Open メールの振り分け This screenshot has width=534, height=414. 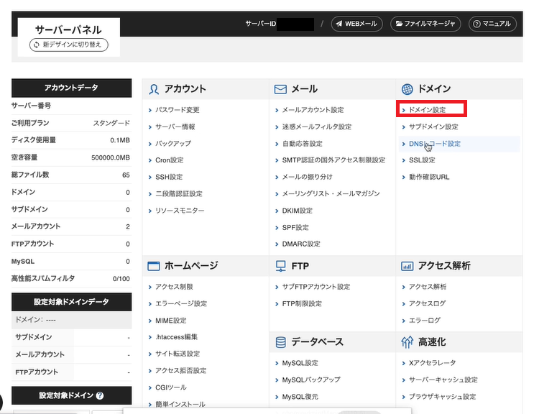307,177
